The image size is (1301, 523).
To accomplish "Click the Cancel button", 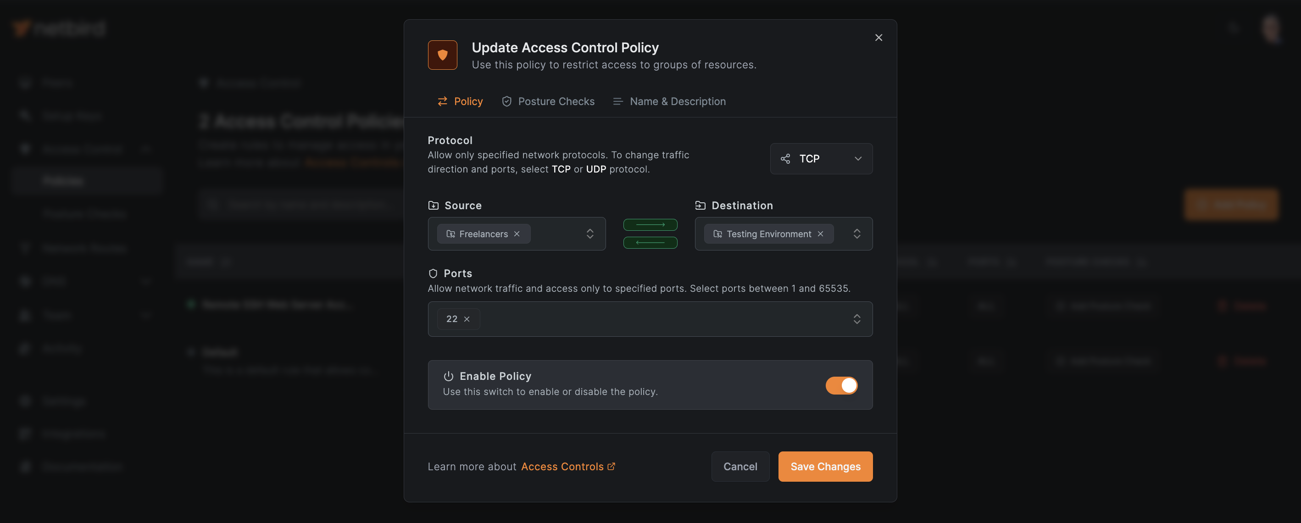I will 740,467.
